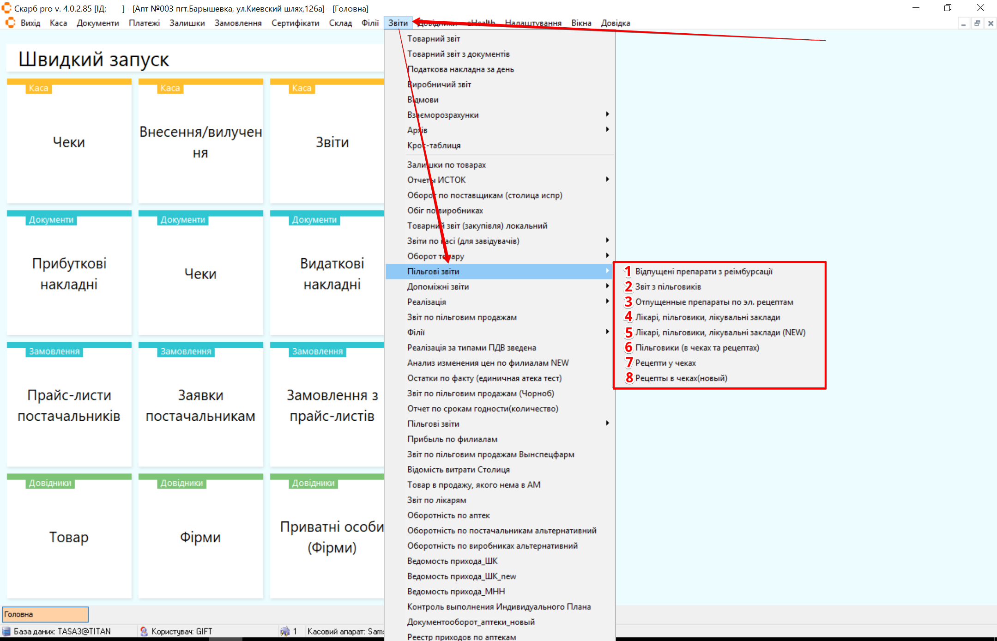
Task: Click the inner window minimize icon
Action: 963,23
